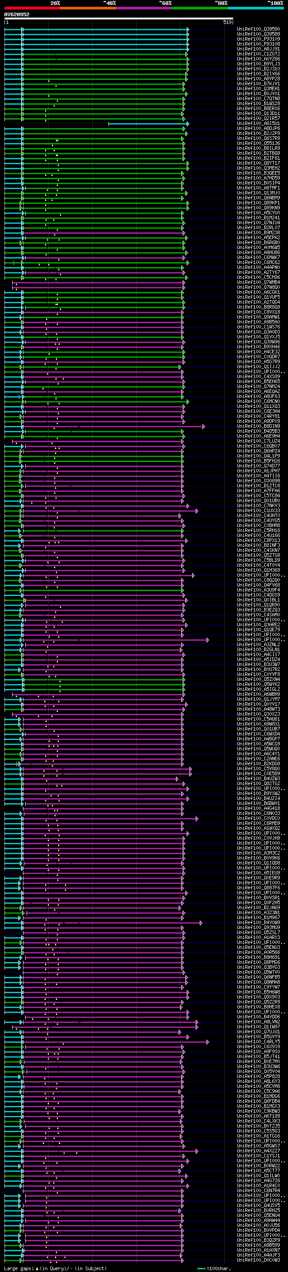
Task: Click the UniRef100_A7FFA6 label
Action: pos(258,490)
